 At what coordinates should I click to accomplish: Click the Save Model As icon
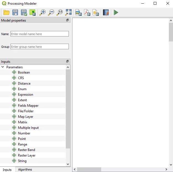[x=24, y=12]
